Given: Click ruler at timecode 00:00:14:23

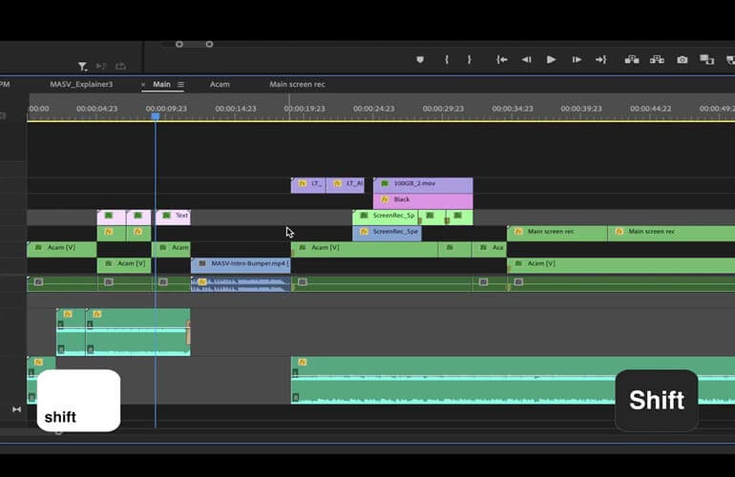Looking at the screenshot, I should [236, 108].
